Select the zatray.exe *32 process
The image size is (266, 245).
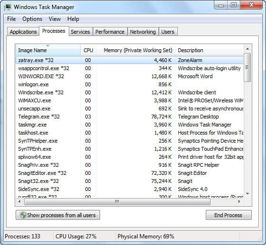coord(129,60)
